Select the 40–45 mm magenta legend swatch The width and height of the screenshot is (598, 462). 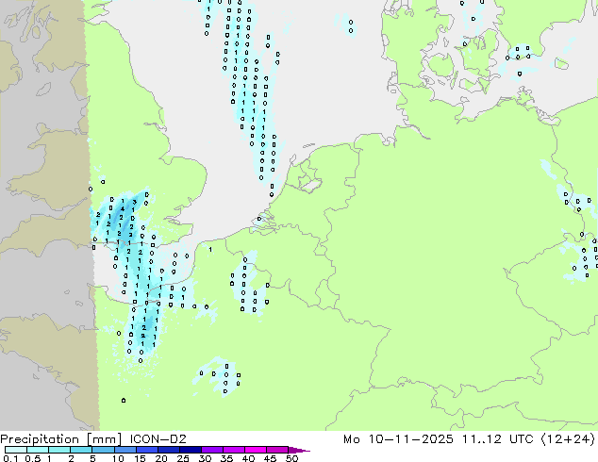point(255,450)
